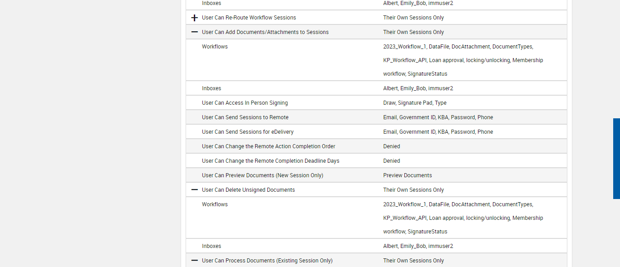The image size is (620, 267).
Task: Click Denied beside Remote Completion Deadline Days
Action: pyautogui.click(x=392, y=161)
